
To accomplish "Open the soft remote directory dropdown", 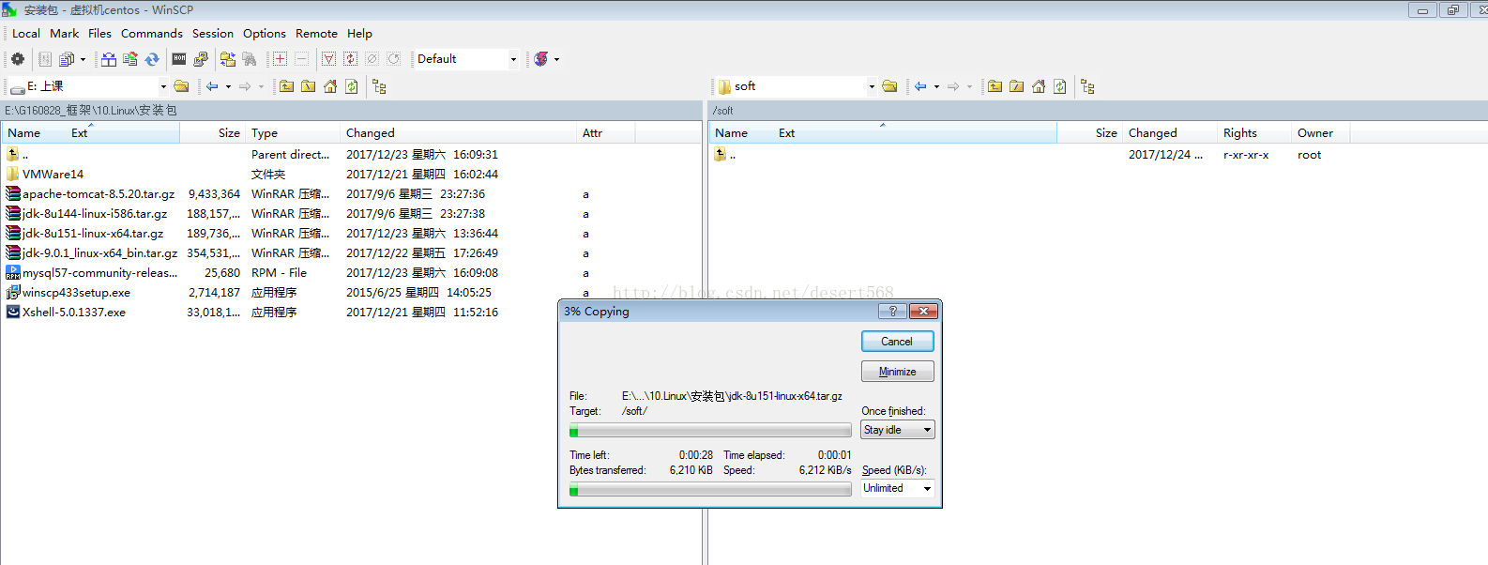I will pyautogui.click(x=872, y=86).
